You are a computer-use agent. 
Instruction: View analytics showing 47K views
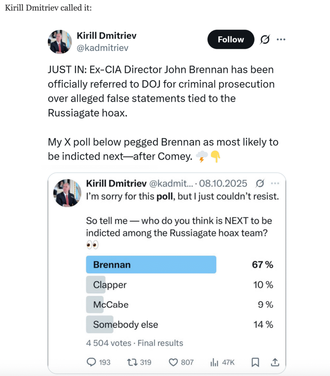click(214, 362)
